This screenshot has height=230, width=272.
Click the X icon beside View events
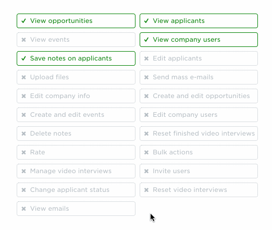point(23,40)
